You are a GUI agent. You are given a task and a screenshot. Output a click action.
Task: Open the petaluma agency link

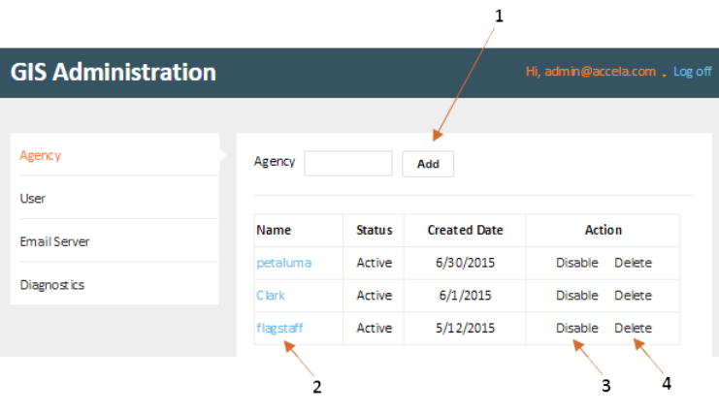284,263
